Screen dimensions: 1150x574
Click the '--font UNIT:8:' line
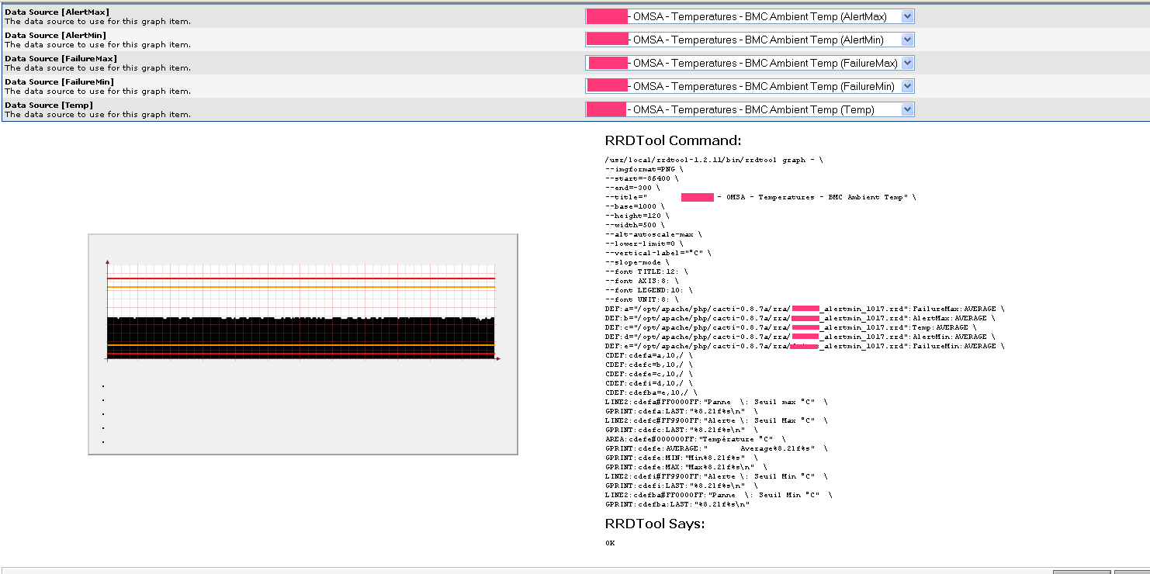pos(642,299)
